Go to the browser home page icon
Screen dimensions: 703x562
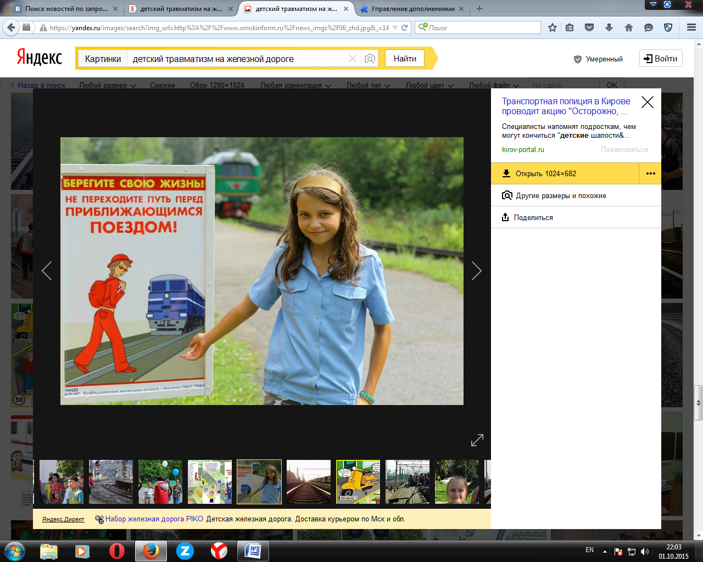pyautogui.click(x=629, y=27)
